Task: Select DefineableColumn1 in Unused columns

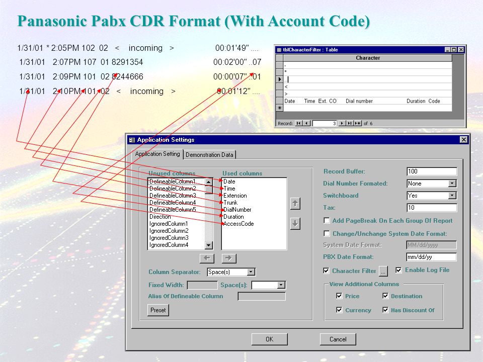Action: click(x=176, y=182)
